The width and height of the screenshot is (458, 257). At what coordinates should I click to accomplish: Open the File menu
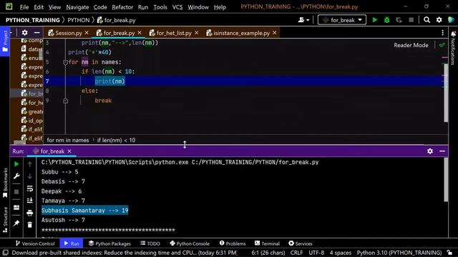tap(24, 7)
